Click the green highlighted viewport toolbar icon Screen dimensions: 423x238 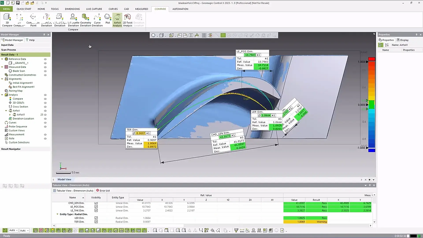pyautogui.click(x=223, y=35)
